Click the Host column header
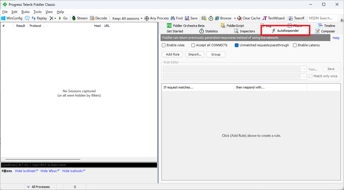The height and width of the screenshot is (190, 344). [x=73, y=26]
